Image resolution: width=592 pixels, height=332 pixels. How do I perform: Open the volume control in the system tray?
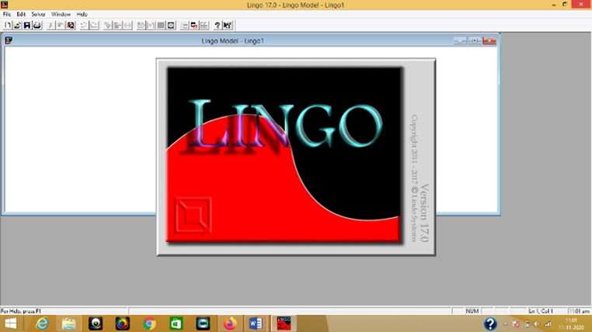[537, 323]
